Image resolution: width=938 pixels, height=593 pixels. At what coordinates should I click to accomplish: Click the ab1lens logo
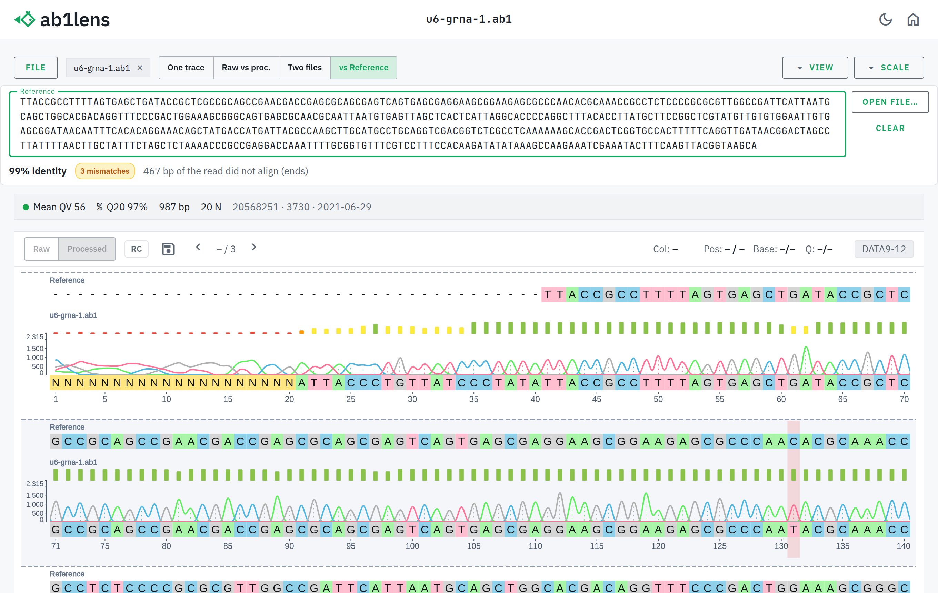[62, 19]
